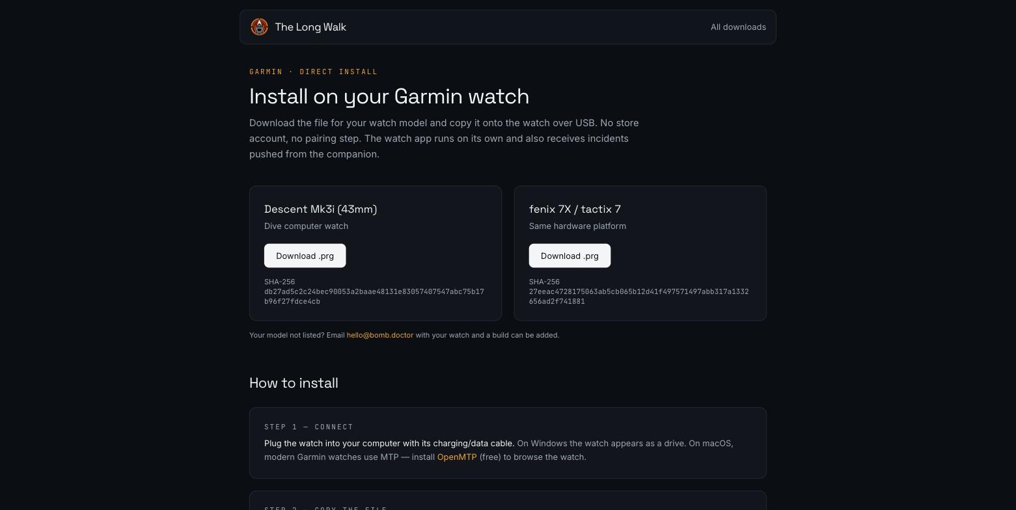Click The Long Walk logo icon
This screenshot has width=1016, height=510.
coord(259,27)
